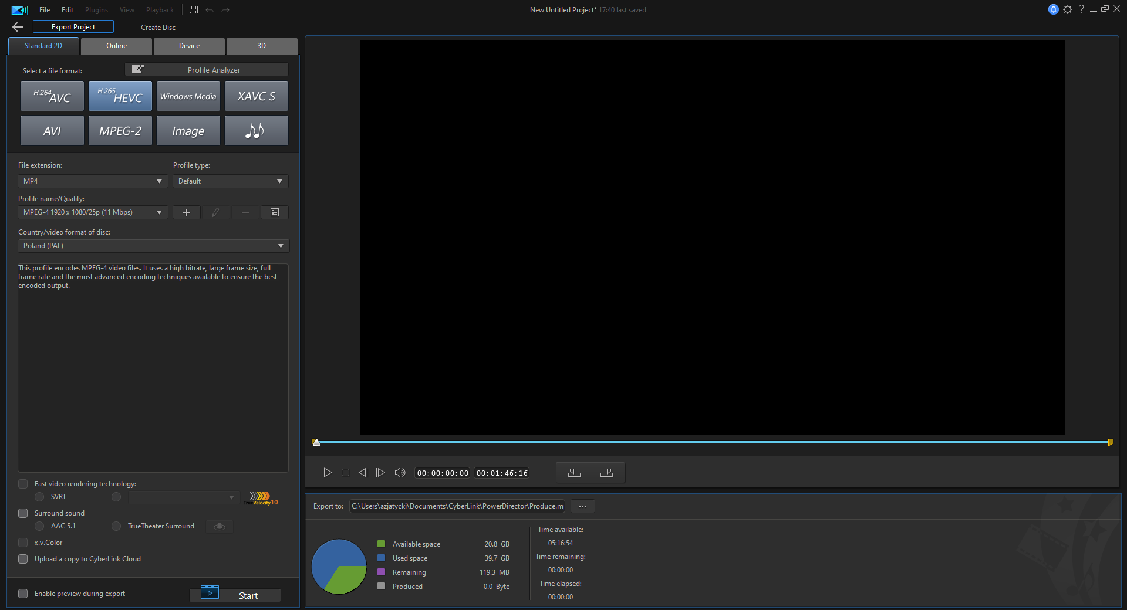
Task: Select the unlabeled radio beside the encoder dropdown
Action: [x=116, y=497]
